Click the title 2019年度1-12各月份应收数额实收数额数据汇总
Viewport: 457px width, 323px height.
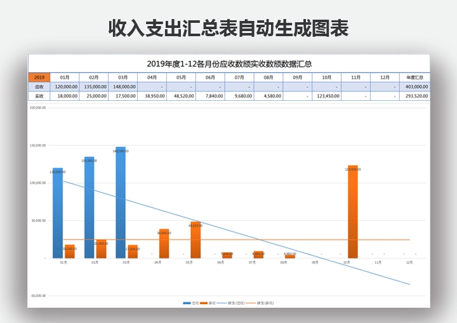tap(228, 63)
